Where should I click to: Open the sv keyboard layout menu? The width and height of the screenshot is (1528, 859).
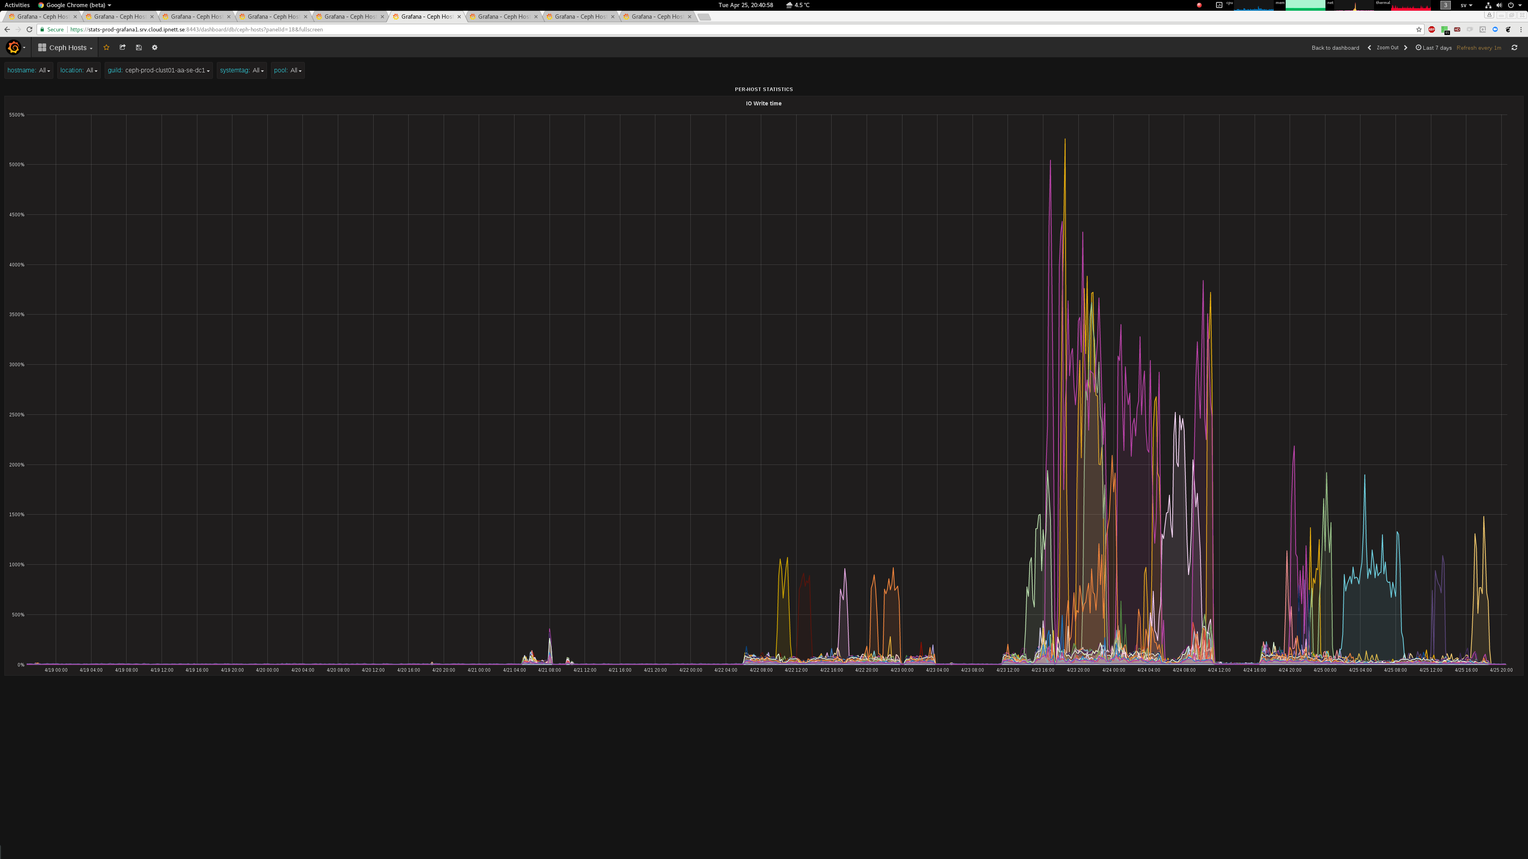(1466, 5)
